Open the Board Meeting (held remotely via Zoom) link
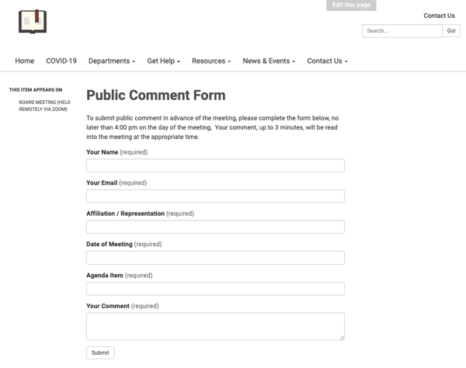The height and width of the screenshot is (368, 466). click(x=44, y=106)
